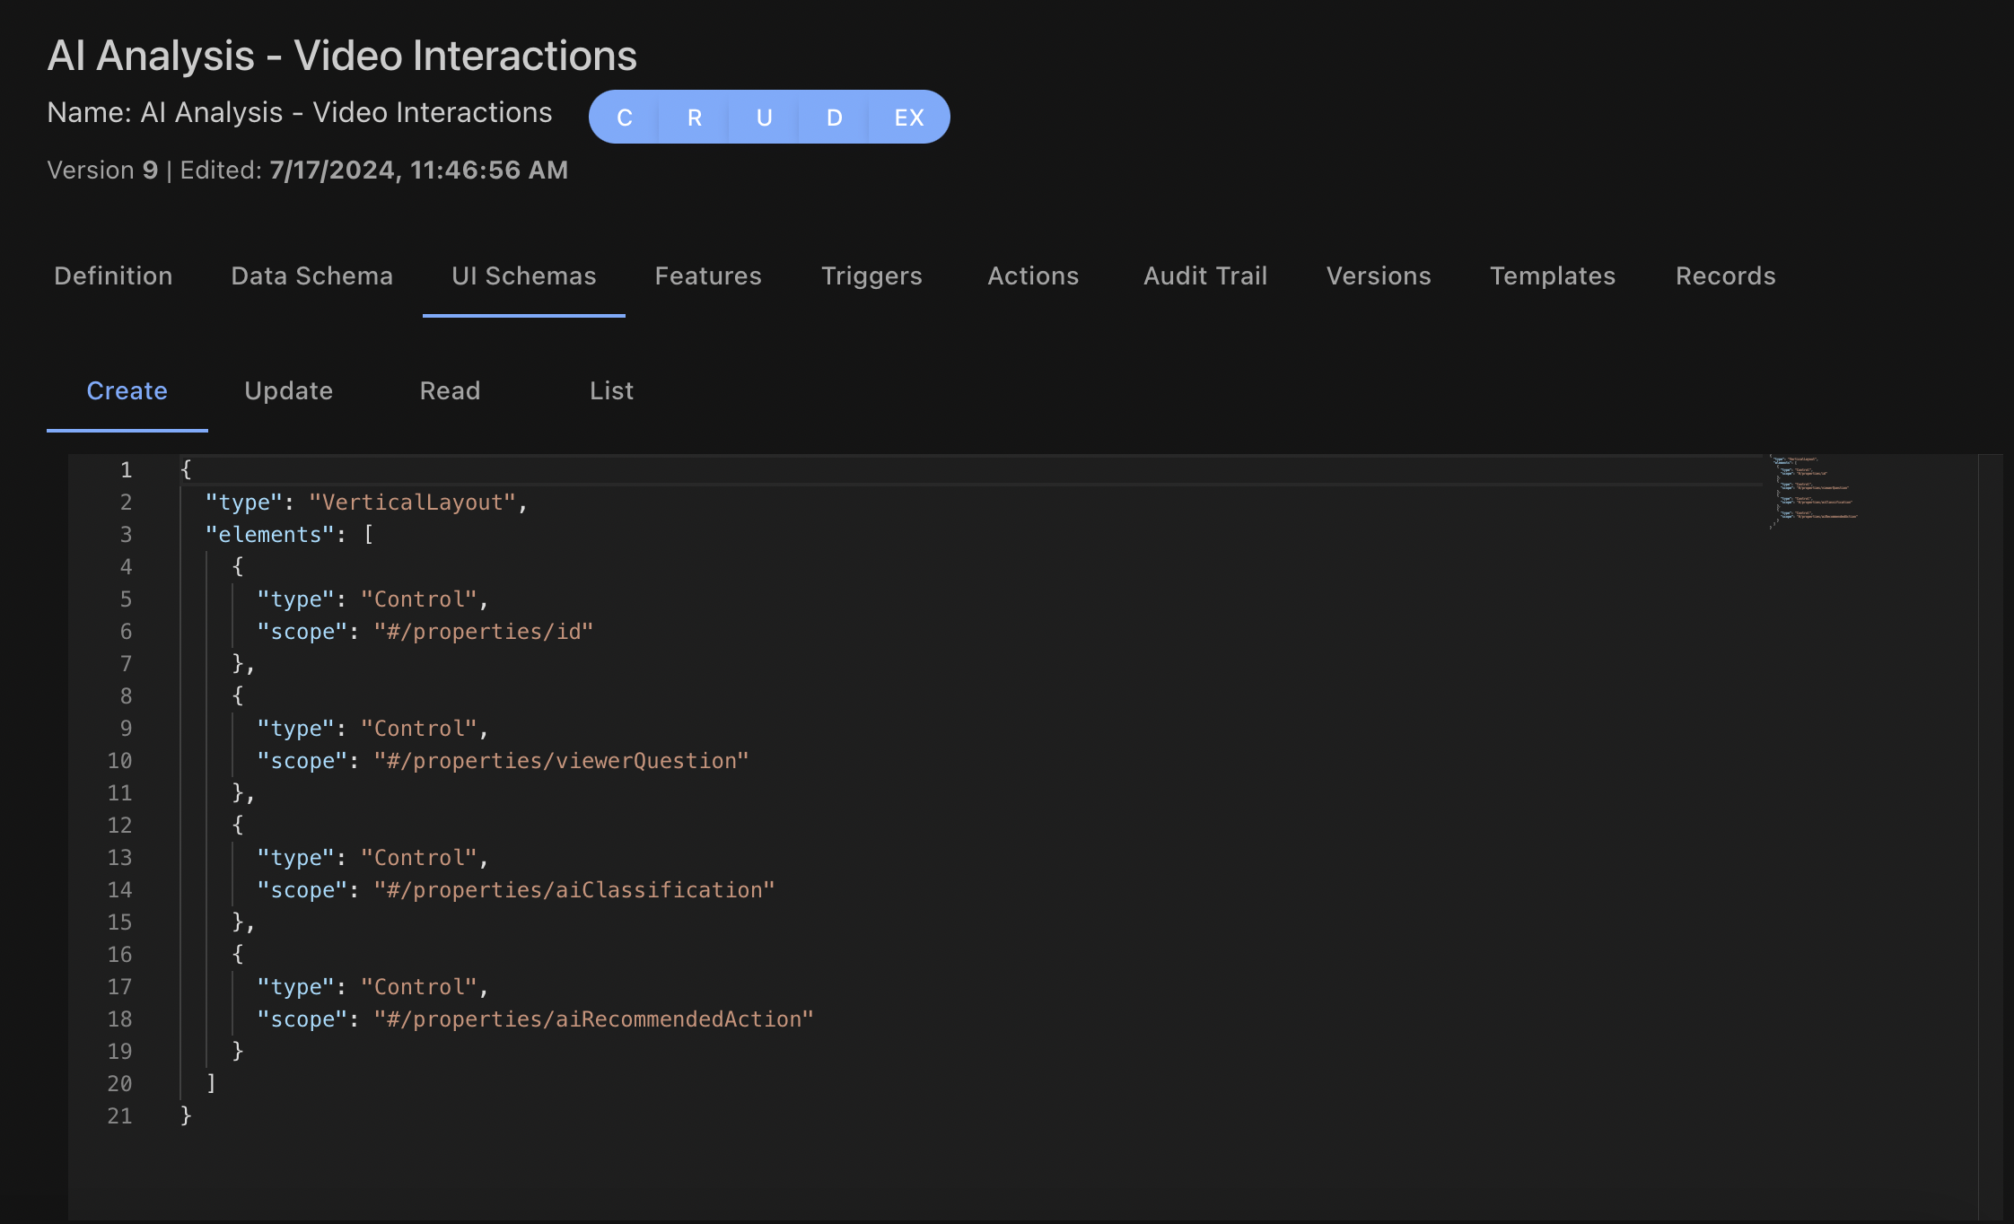Open the Actions tab

coord(1032,276)
